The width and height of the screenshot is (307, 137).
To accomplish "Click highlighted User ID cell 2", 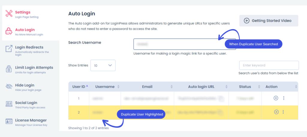I will coord(79,112).
